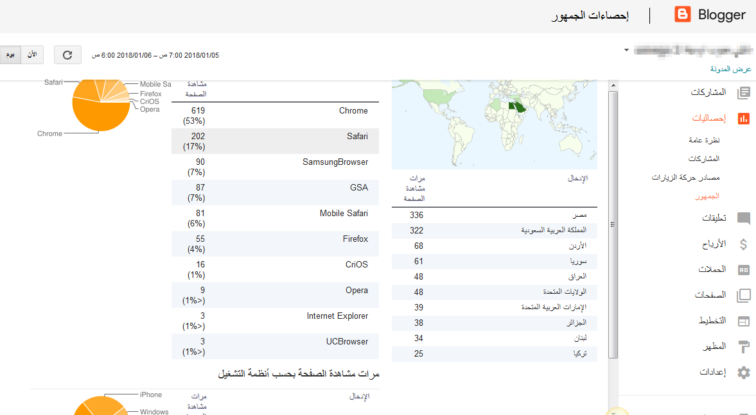This screenshot has height=415, width=756.
Task: Open the التخطيط layout menu label
Action: 712,321
